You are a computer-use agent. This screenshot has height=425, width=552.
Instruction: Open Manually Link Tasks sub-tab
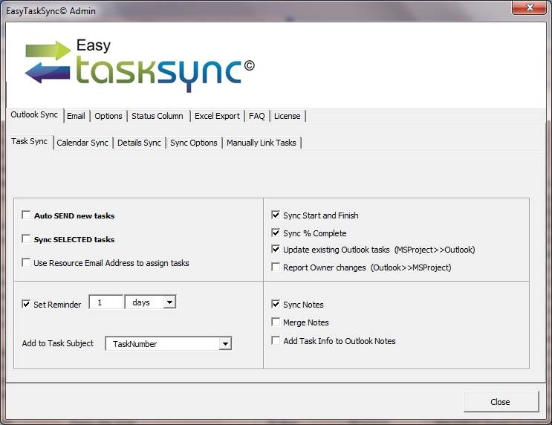(x=262, y=143)
